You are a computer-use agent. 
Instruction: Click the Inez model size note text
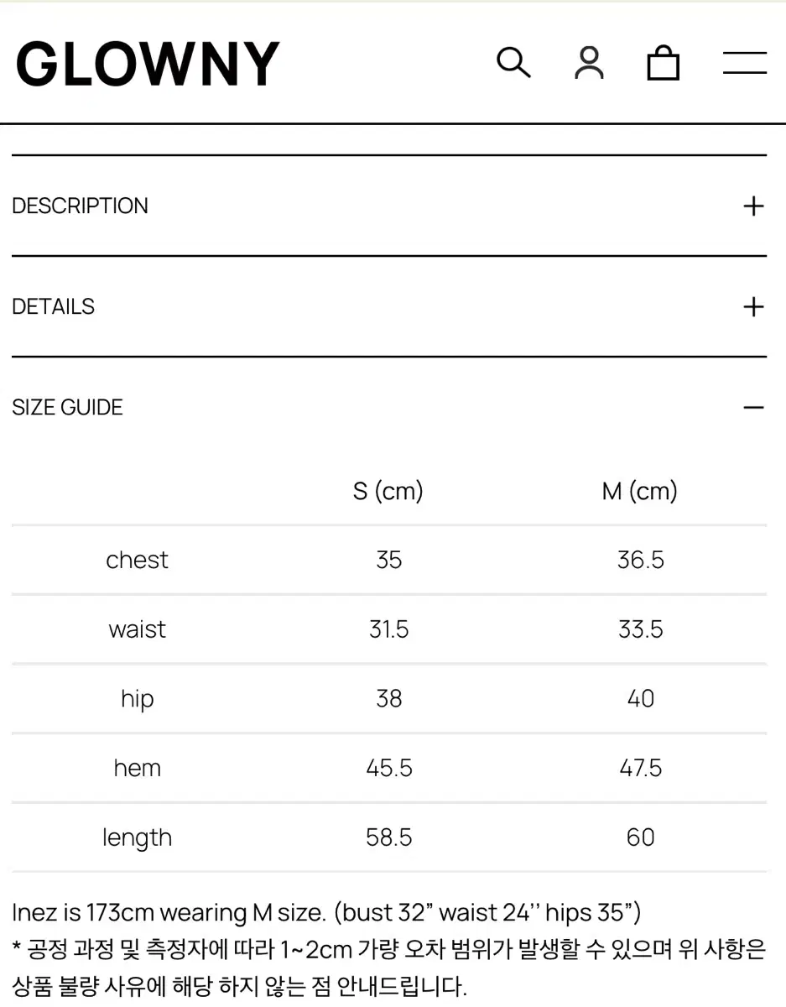tap(326, 912)
